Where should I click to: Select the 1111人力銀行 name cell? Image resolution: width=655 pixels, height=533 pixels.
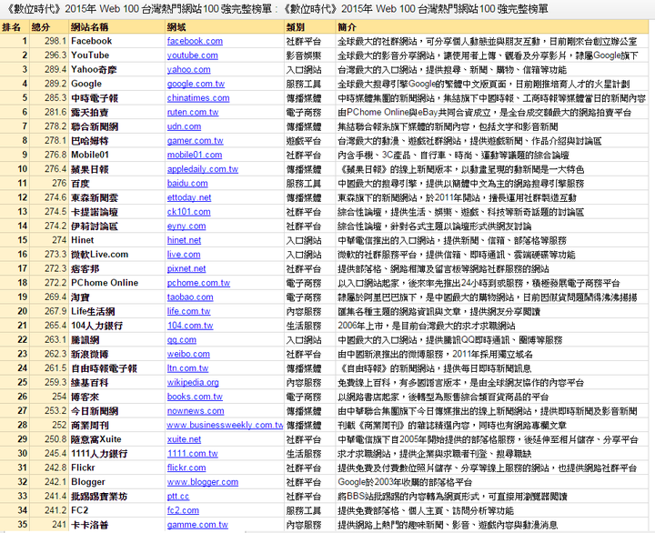click(x=116, y=454)
